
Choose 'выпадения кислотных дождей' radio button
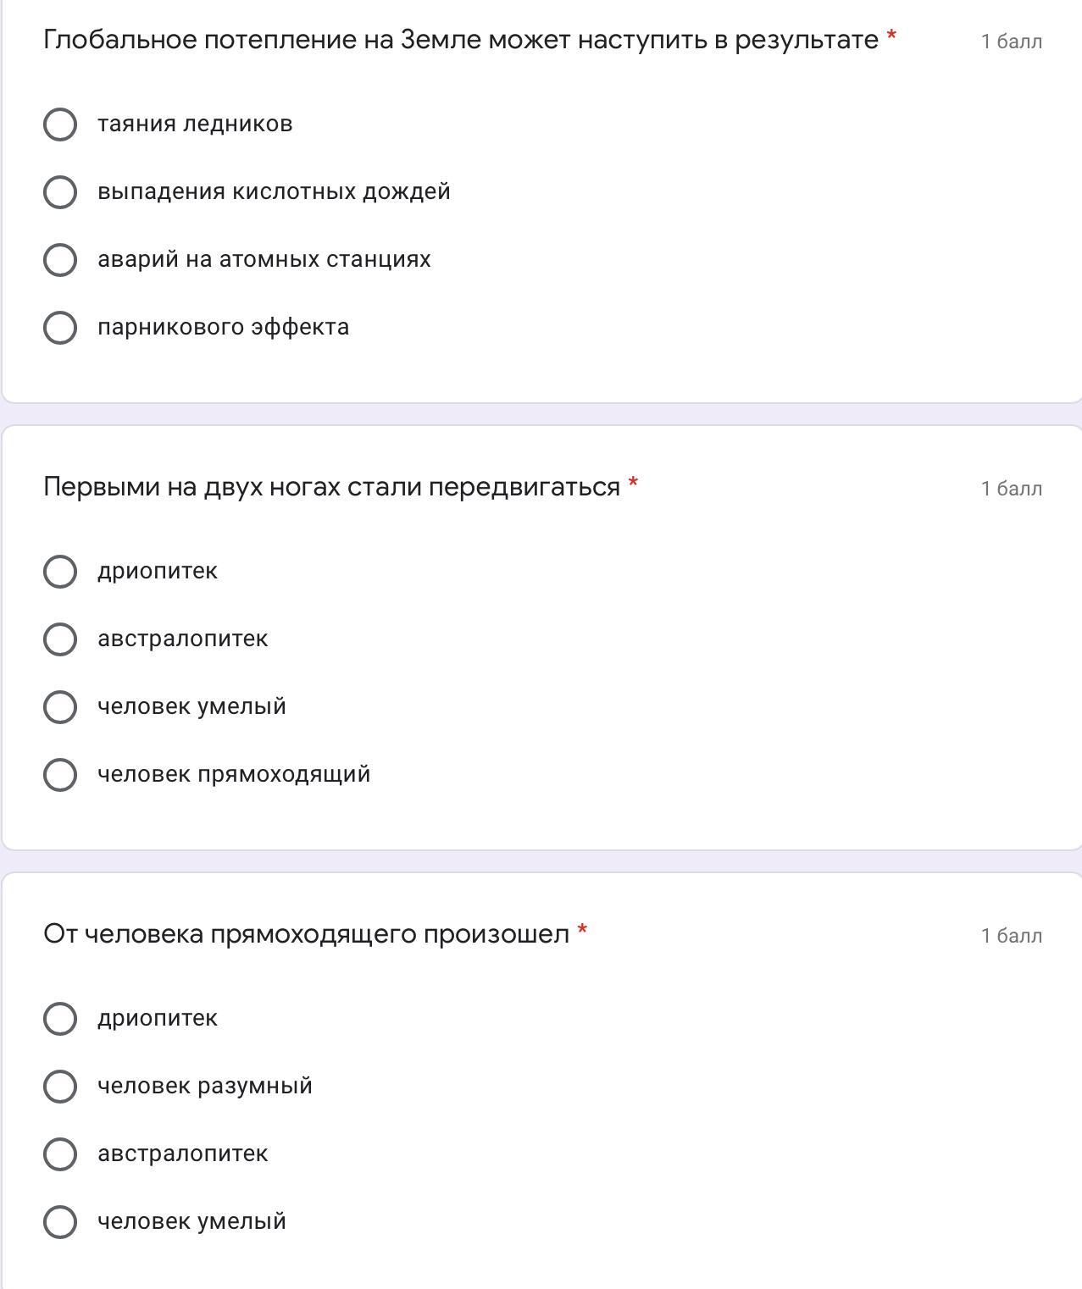pyautogui.click(x=60, y=192)
